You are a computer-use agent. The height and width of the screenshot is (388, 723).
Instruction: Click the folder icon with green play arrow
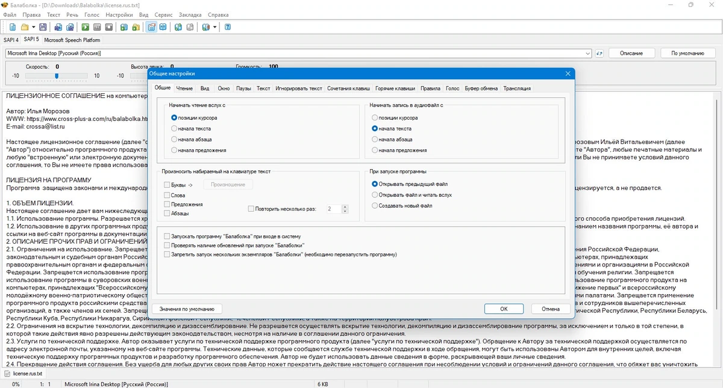pyautogui.click(x=136, y=27)
